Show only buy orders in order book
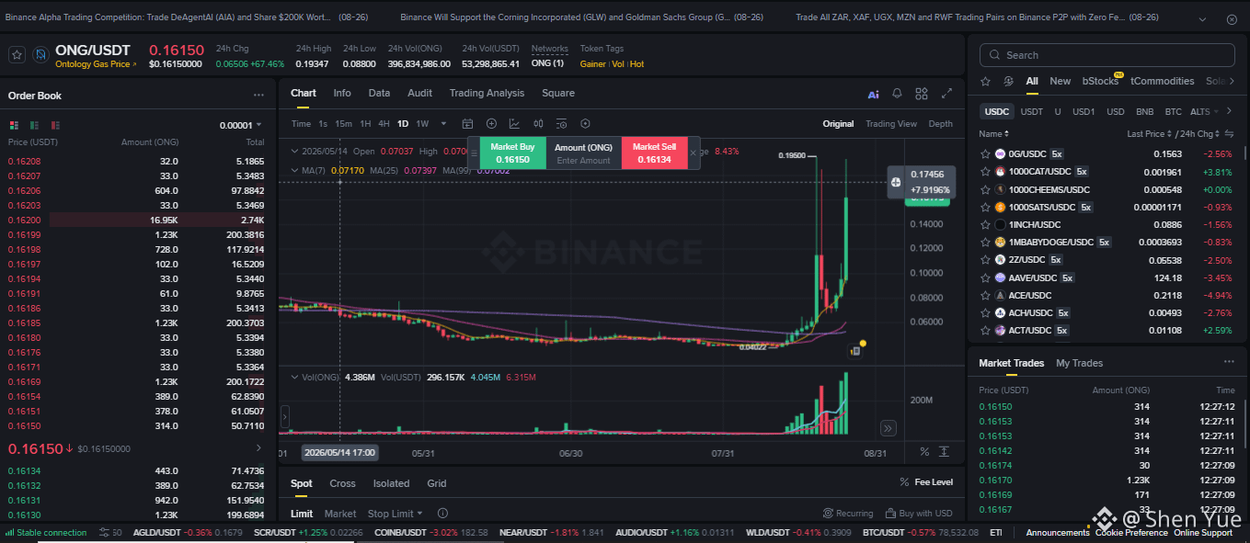 click(35, 125)
